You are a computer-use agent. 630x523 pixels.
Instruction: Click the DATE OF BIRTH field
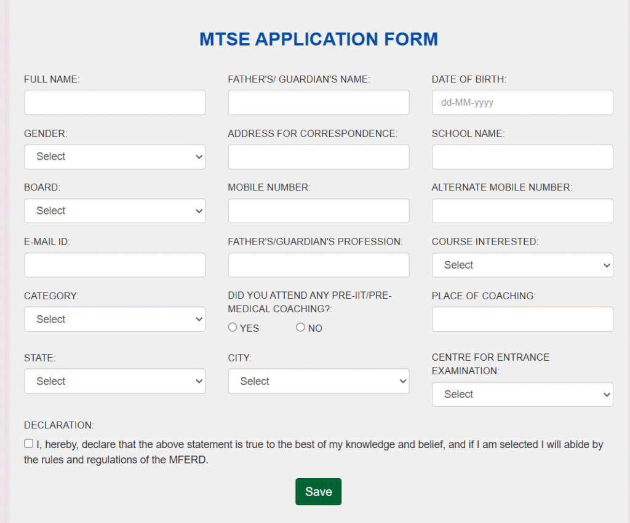pos(522,102)
